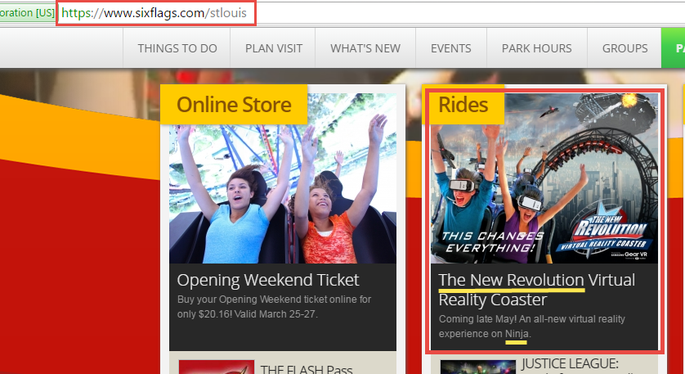Click the yellow Online Store label
The width and height of the screenshot is (685, 374).
click(x=234, y=105)
